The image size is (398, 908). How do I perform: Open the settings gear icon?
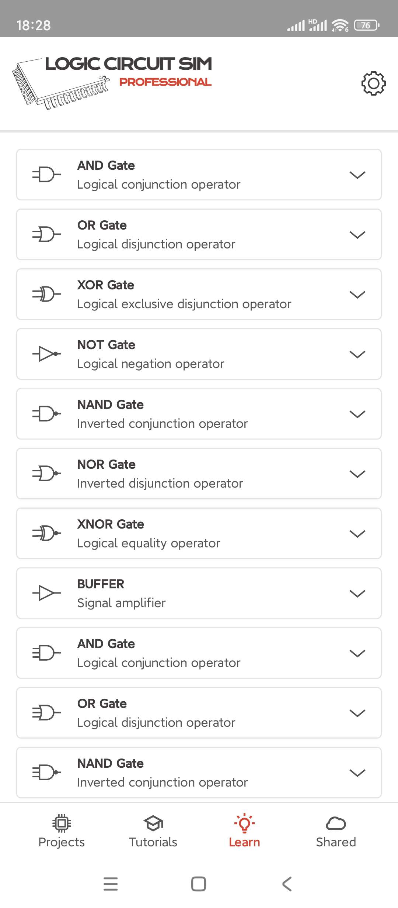click(x=373, y=83)
